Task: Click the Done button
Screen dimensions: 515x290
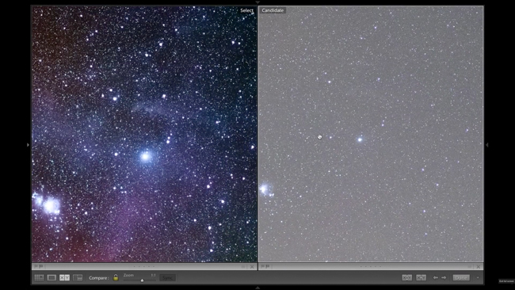Action: [x=461, y=278]
